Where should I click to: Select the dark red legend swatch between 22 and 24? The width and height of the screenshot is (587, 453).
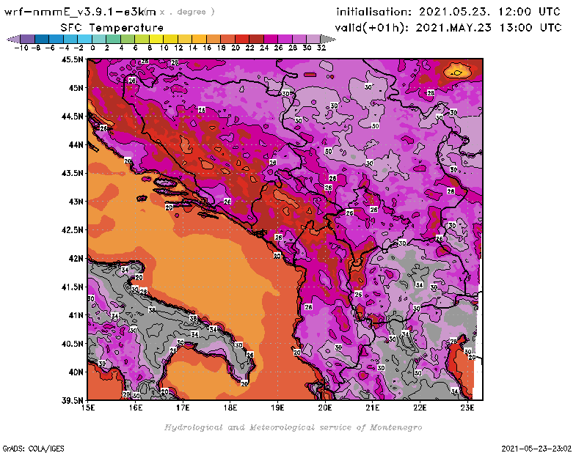coord(256,39)
